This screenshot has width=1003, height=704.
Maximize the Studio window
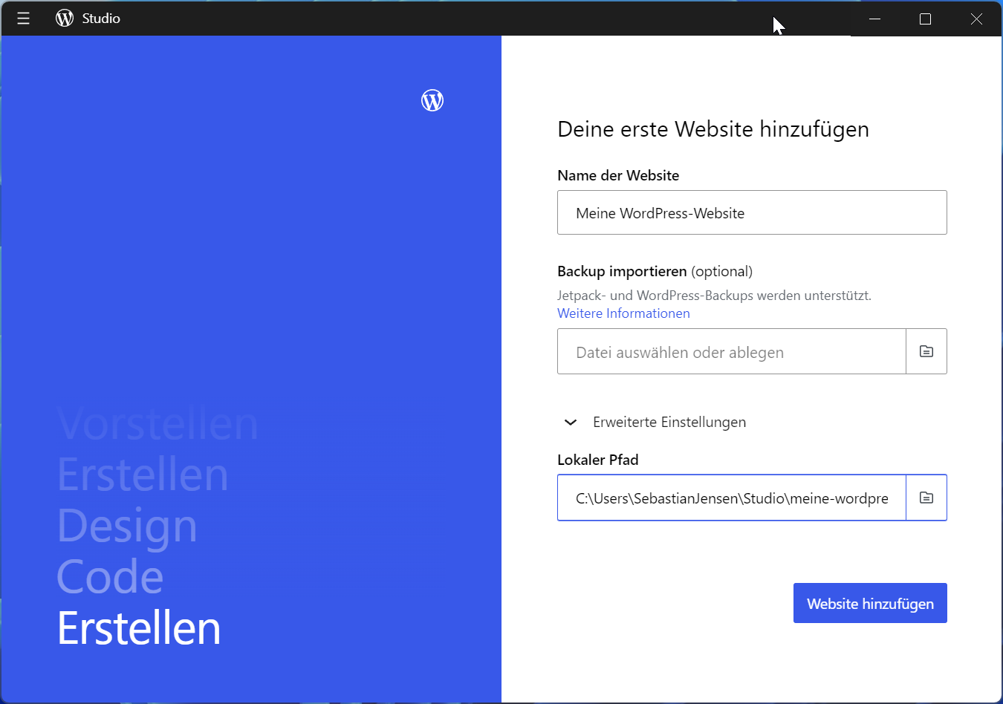pos(925,19)
